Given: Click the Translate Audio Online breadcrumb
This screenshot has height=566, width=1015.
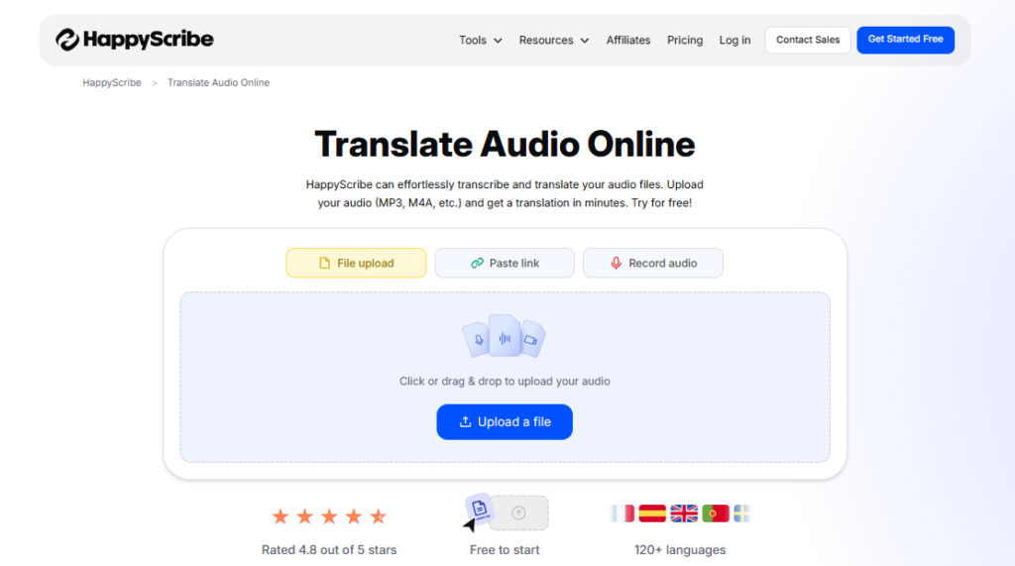Looking at the screenshot, I should point(218,83).
